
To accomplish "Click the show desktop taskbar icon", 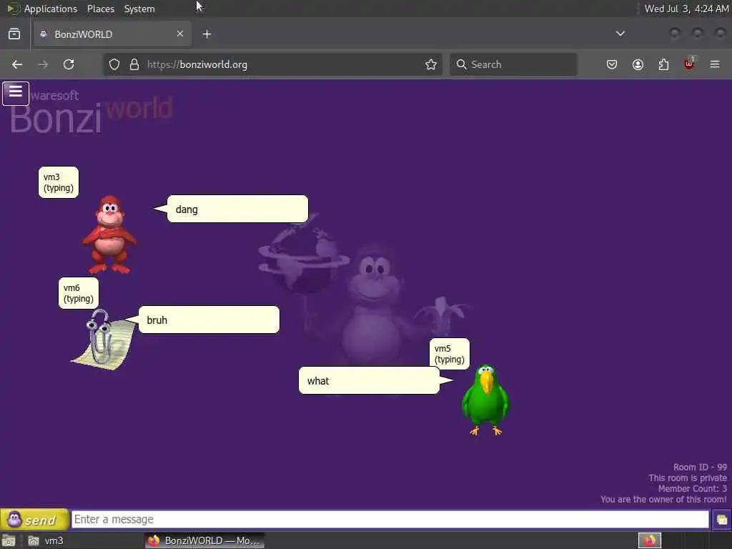I will pos(9,540).
